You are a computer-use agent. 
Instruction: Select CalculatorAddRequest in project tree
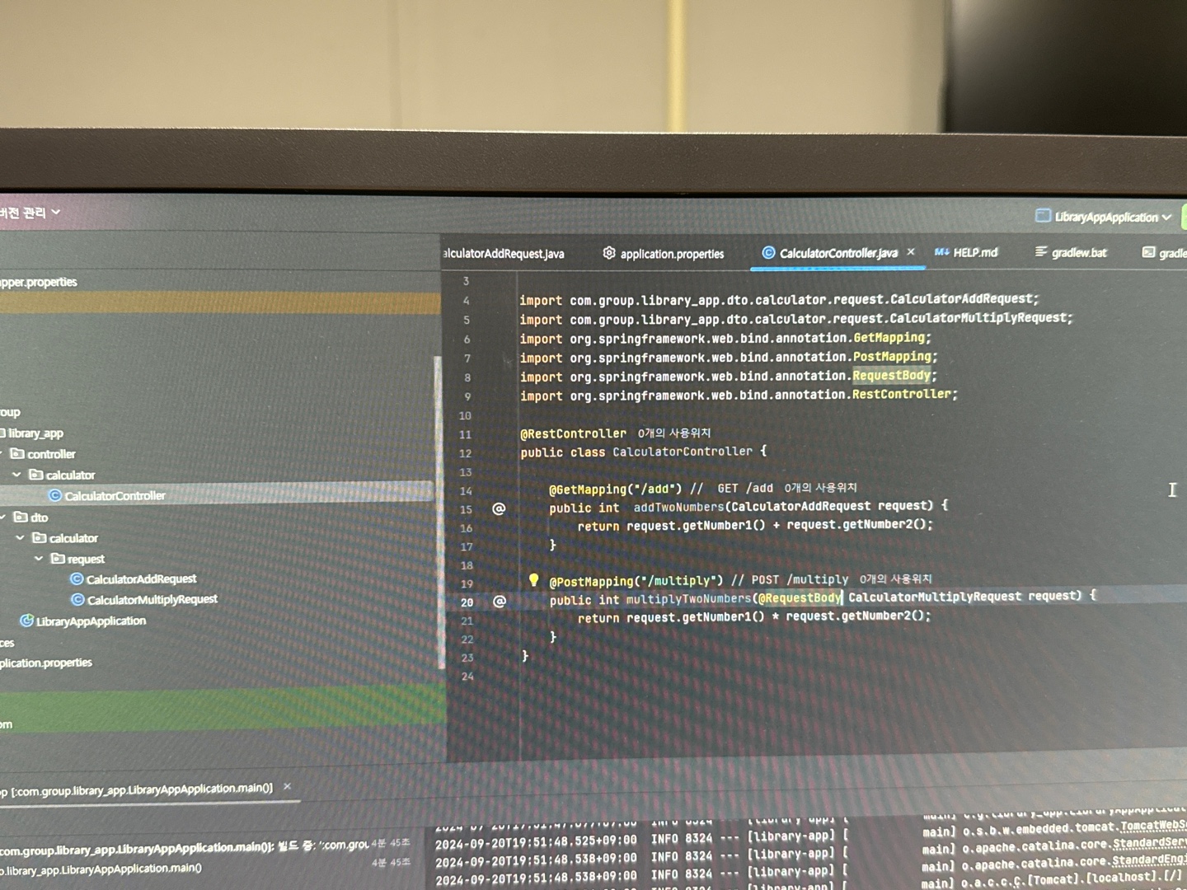[x=141, y=579]
